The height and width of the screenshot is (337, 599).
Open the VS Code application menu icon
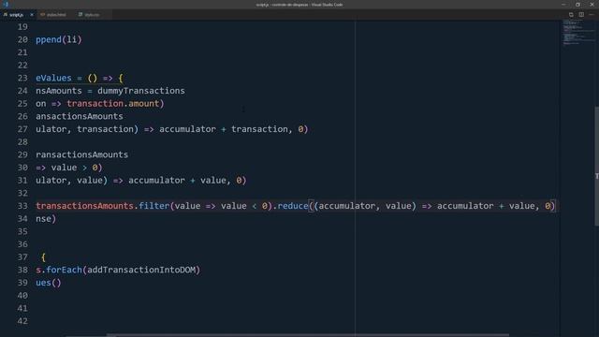click(x=6, y=4)
